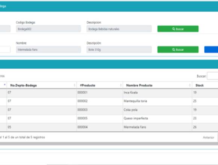Click the 05 department cell
The height and width of the screenshot is (165, 218).
tap(42, 127)
